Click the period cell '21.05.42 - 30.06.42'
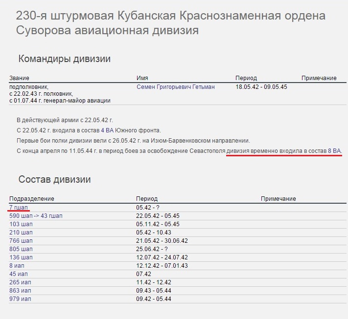Image resolution: width=348 pixels, height=319 pixels. click(x=162, y=241)
